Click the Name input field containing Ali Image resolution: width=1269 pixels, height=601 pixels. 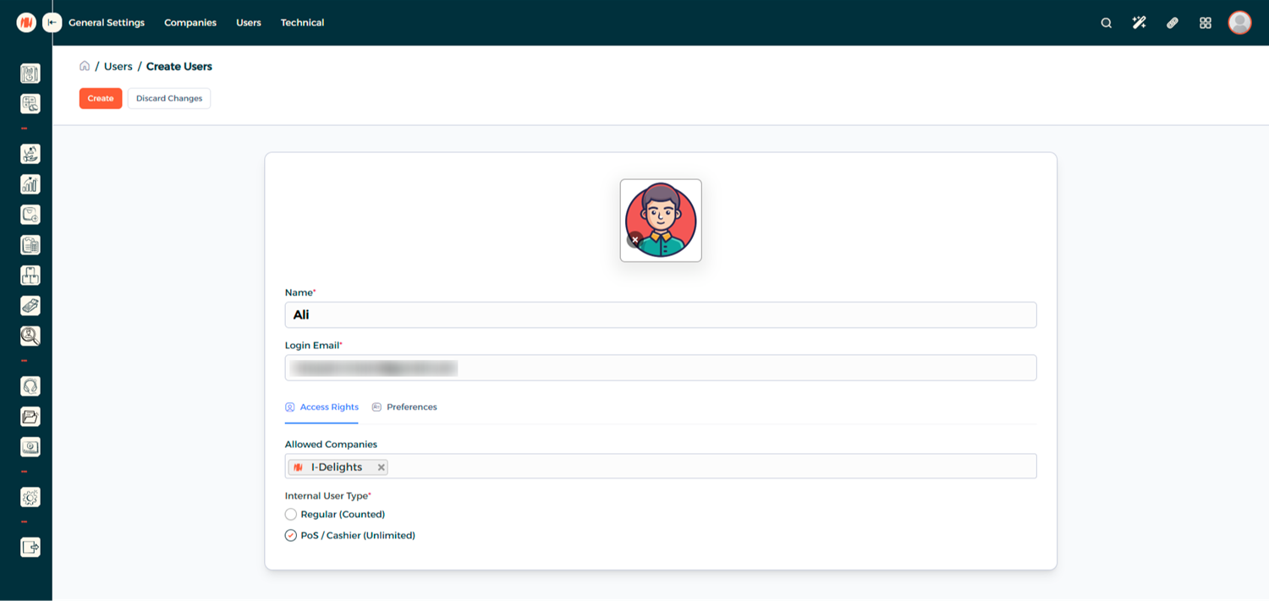coord(660,314)
